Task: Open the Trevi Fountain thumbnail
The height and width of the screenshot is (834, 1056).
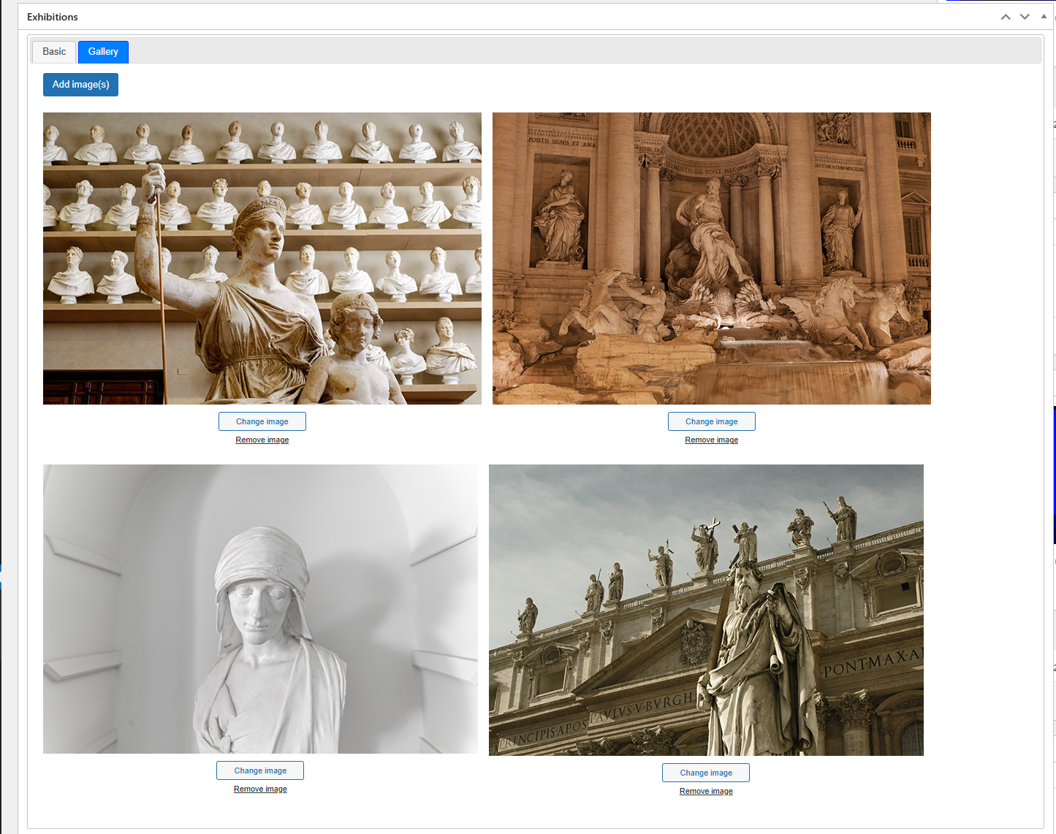Action: [x=712, y=259]
